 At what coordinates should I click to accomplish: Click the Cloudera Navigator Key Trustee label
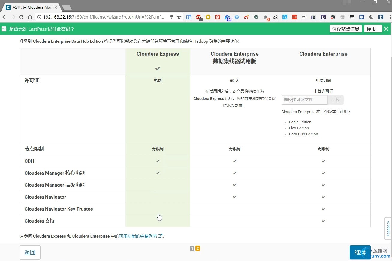coord(59,209)
